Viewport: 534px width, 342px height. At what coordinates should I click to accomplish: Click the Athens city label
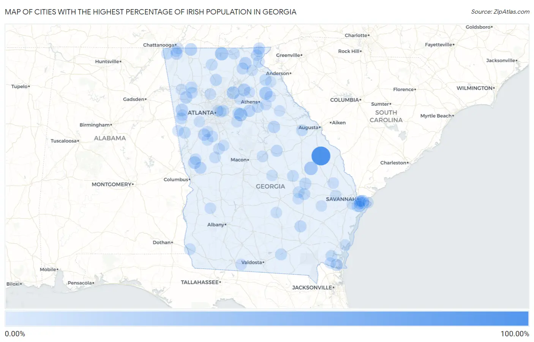coord(250,102)
